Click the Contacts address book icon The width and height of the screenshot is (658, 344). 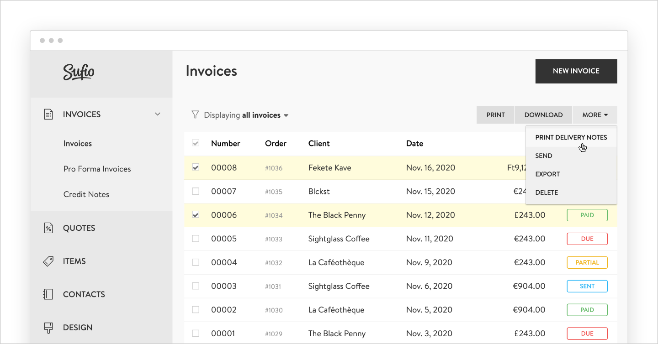coord(48,294)
